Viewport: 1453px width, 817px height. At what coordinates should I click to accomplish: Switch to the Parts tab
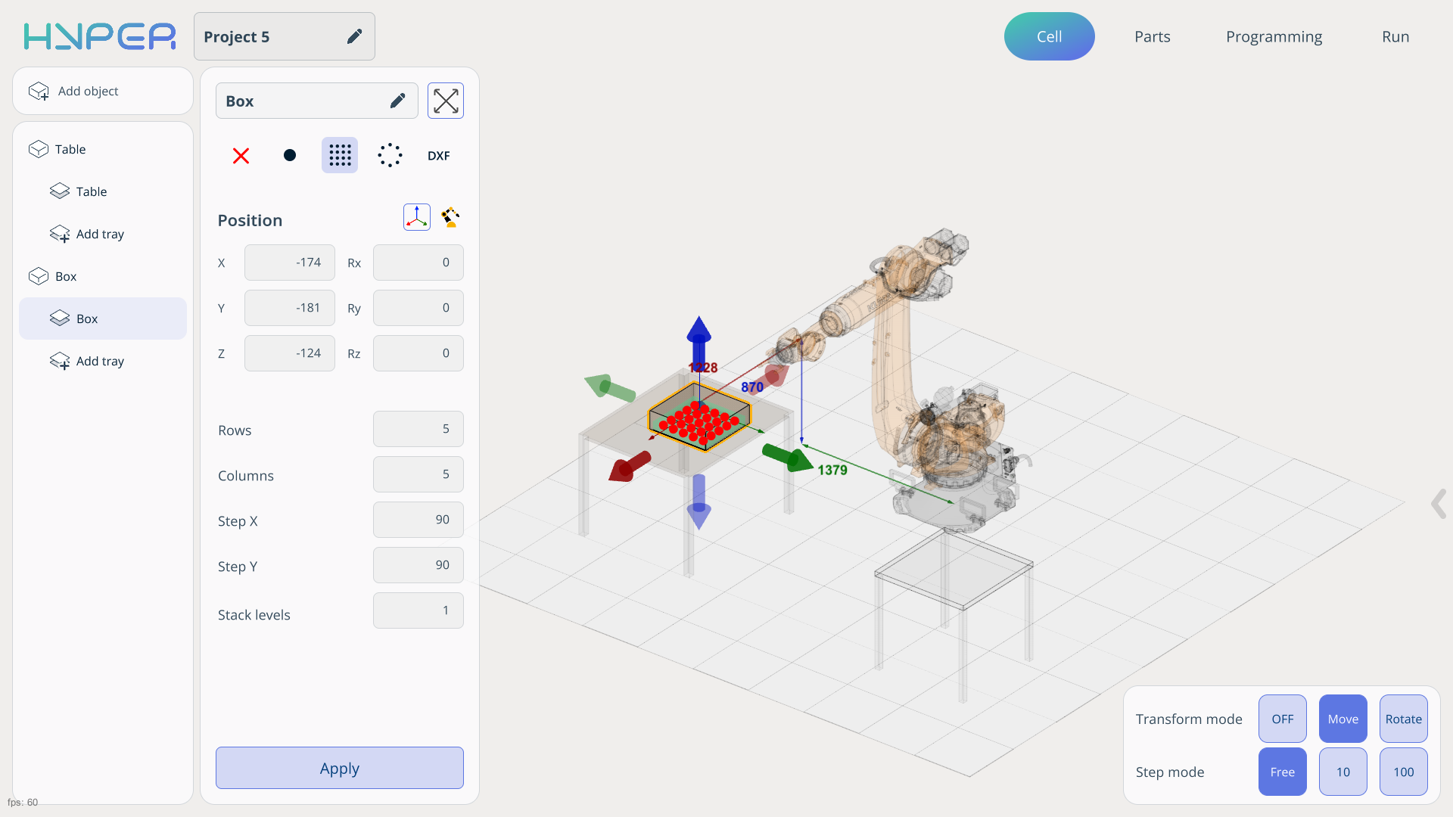pos(1152,36)
